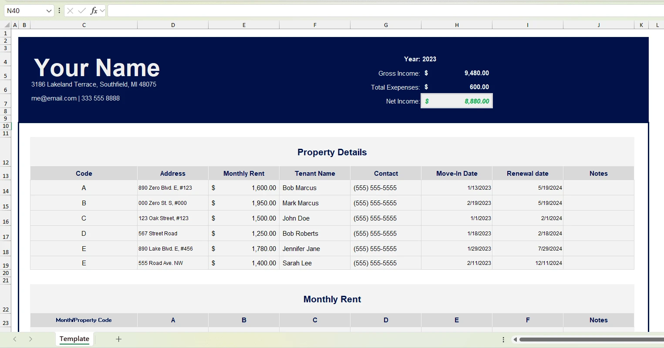Expand the formula bar function dropdown
This screenshot has width=664, height=348.
tap(102, 11)
